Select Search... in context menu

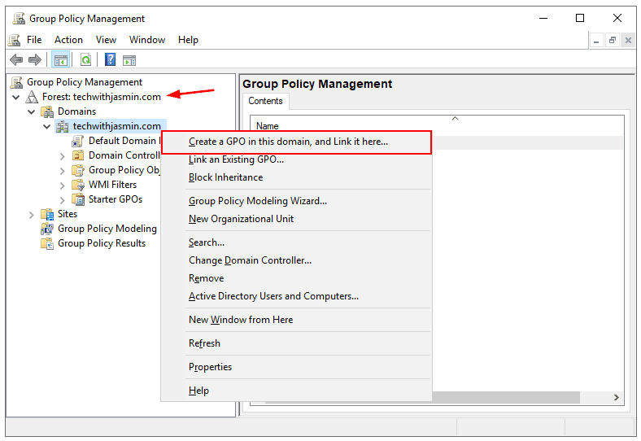(x=296, y=242)
